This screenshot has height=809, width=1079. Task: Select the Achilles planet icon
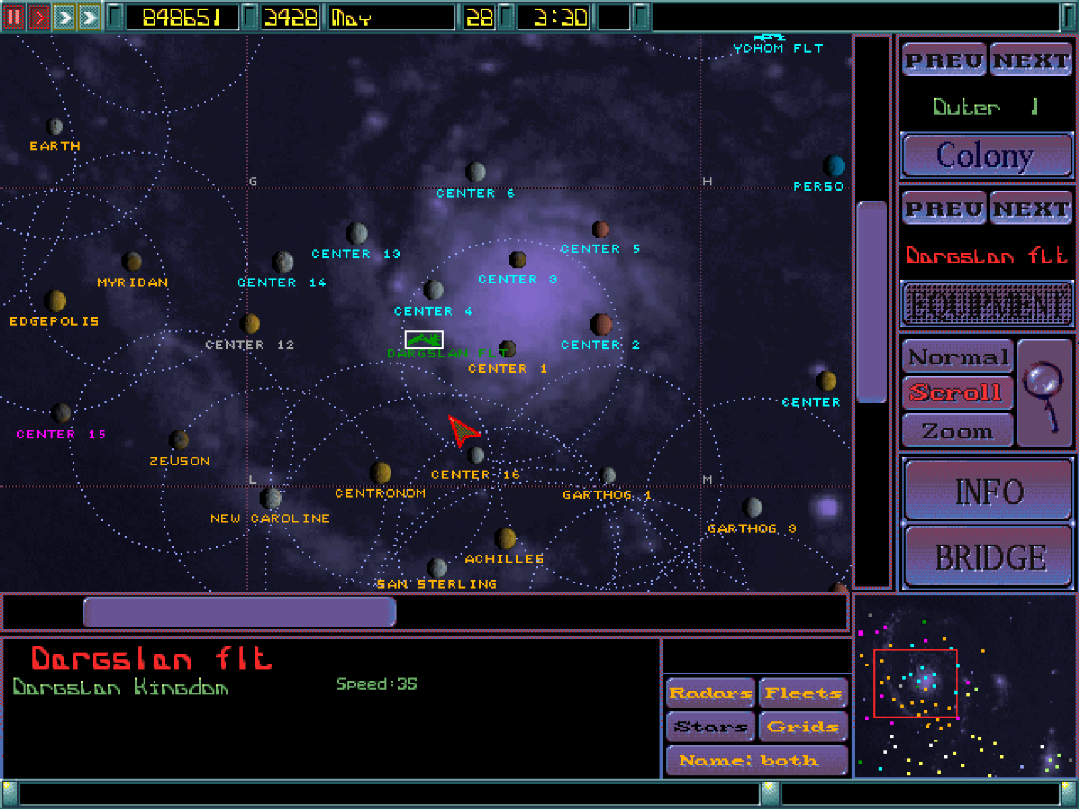click(504, 539)
